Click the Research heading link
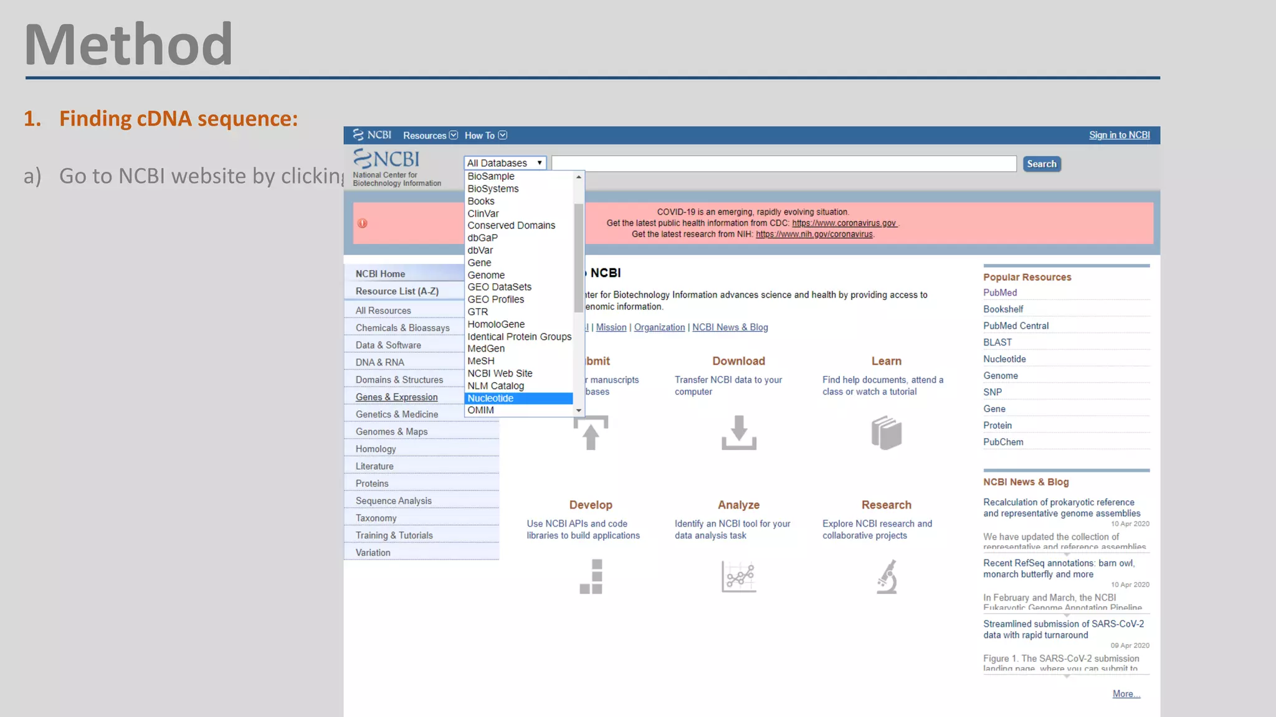This screenshot has width=1276, height=717. point(886,505)
